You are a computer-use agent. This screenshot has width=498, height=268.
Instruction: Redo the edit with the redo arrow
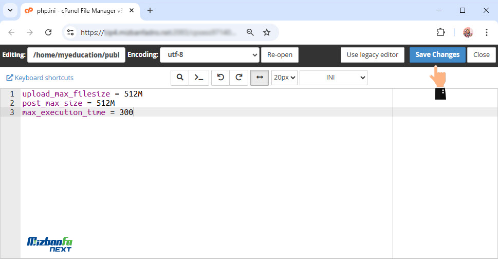(x=239, y=78)
